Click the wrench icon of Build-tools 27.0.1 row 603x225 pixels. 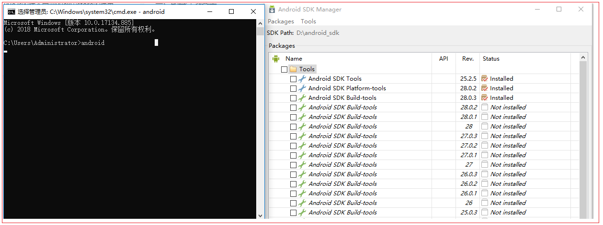tap(302, 155)
